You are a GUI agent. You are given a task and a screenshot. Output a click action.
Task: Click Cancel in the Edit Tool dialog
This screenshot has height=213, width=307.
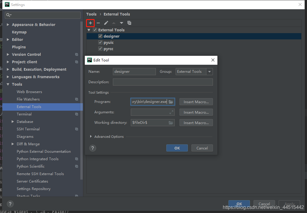[x=202, y=148]
